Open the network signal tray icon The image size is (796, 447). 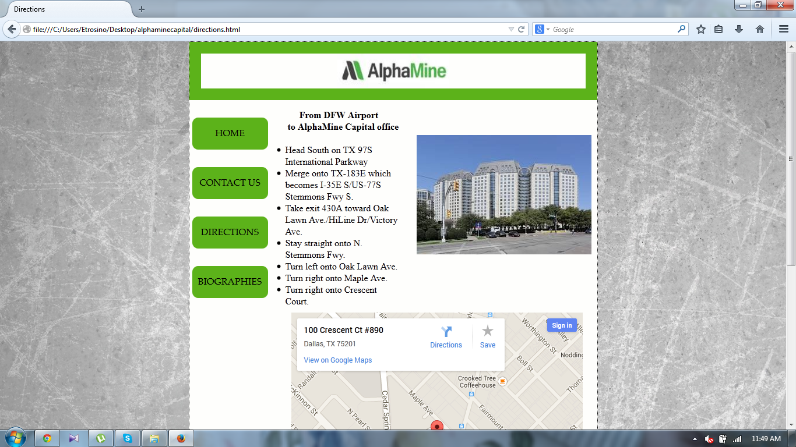pyautogui.click(x=737, y=439)
